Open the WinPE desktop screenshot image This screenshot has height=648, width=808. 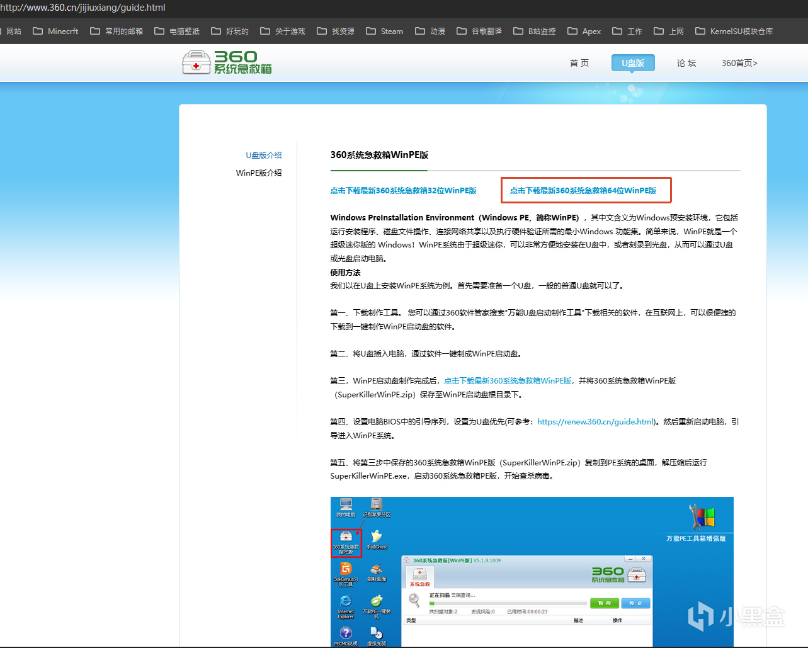click(x=532, y=572)
